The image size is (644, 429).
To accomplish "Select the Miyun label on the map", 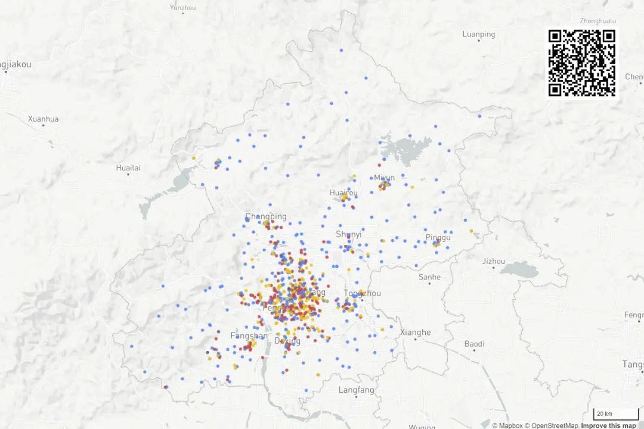I will (x=384, y=178).
